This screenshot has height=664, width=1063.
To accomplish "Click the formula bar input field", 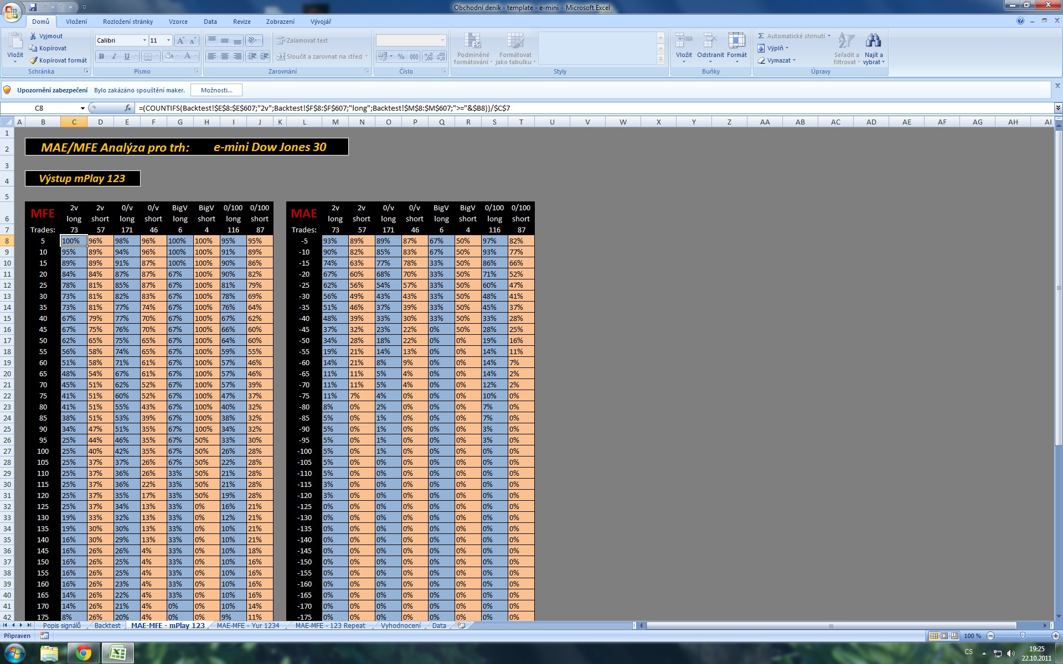I will [554, 108].
